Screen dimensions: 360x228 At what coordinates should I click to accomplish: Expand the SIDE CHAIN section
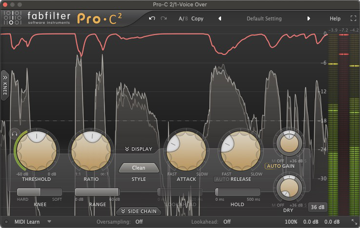139,211
